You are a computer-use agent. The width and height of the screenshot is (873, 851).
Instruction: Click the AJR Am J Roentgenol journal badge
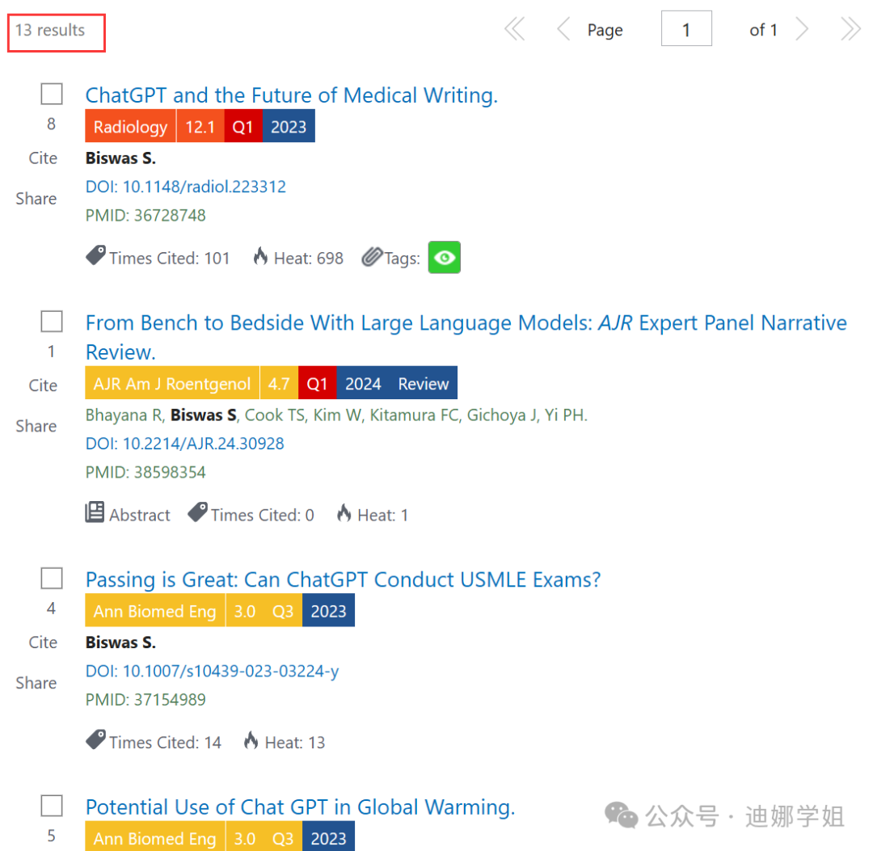(172, 383)
